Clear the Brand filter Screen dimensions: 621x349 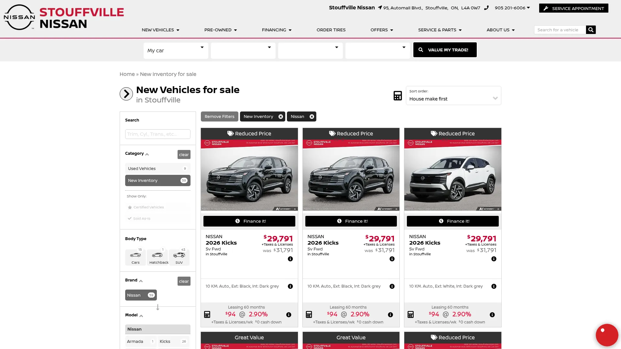click(x=184, y=281)
